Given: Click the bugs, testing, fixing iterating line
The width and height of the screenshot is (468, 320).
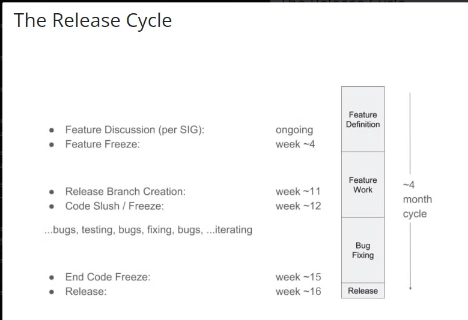Looking at the screenshot, I should (148, 230).
